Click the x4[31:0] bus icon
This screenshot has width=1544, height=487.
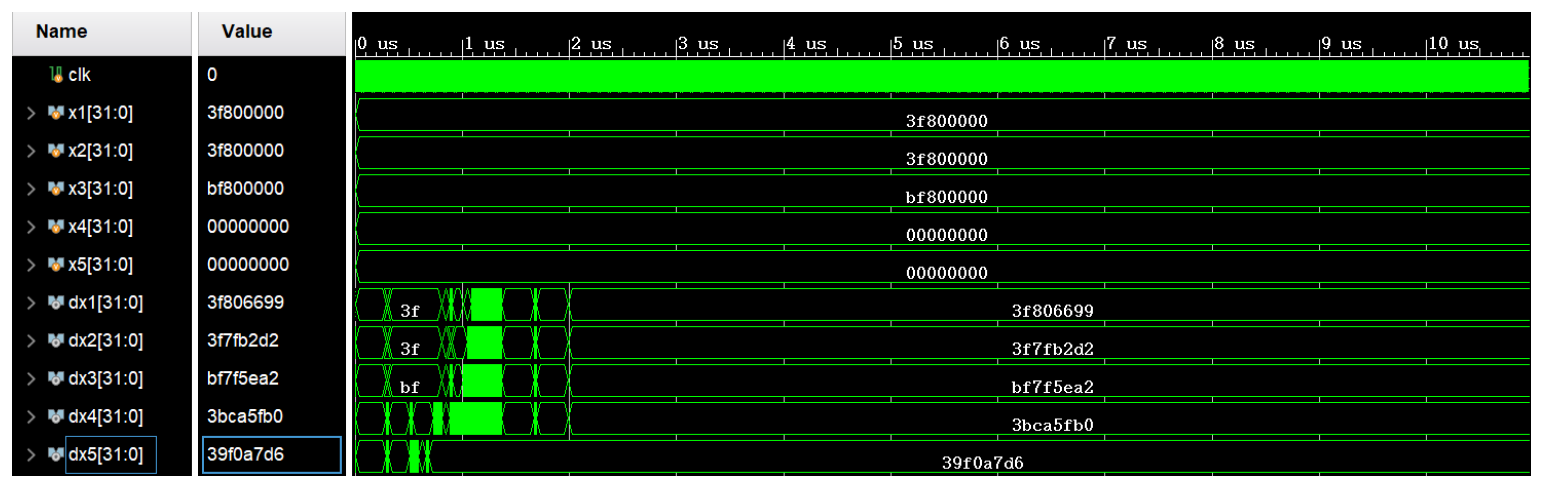tap(55, 227)
